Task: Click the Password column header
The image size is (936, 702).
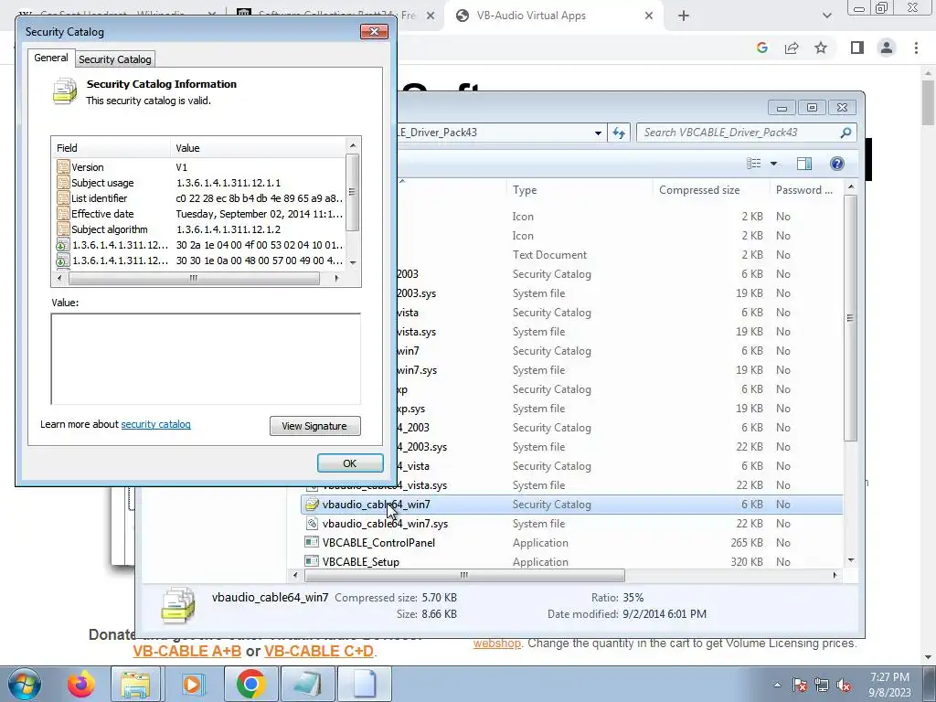Action: [804, 190]
